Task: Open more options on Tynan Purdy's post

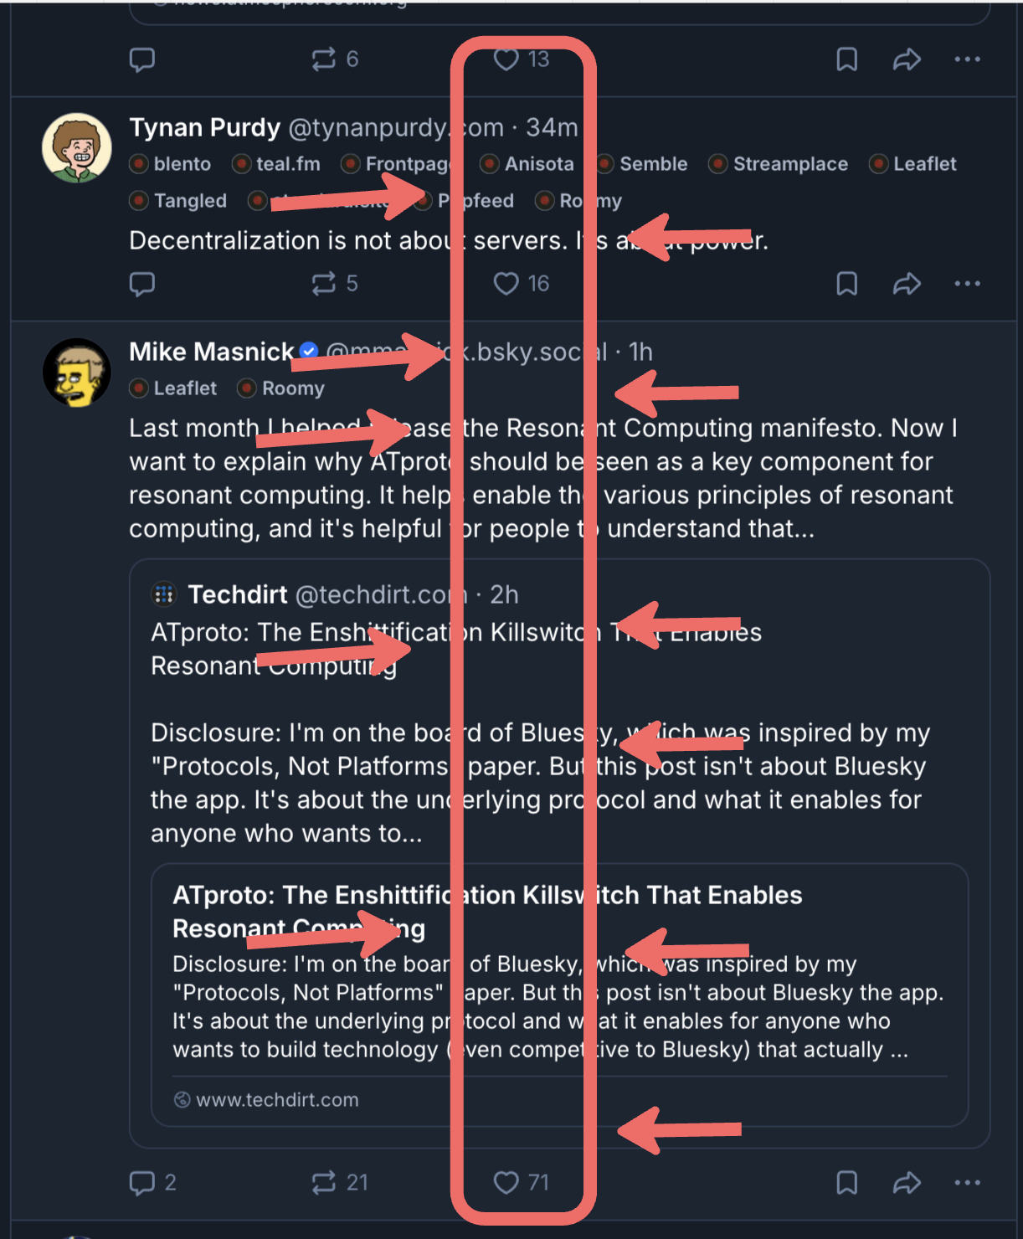Action: tap(967, 284)
